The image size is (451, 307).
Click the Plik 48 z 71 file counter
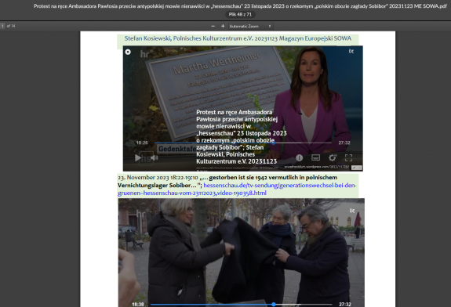[x=240, y=14]
